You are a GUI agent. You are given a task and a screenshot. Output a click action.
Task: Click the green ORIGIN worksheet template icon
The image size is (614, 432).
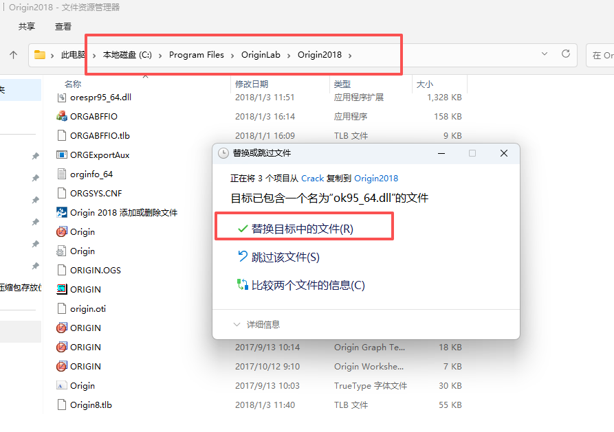(63, 289)
